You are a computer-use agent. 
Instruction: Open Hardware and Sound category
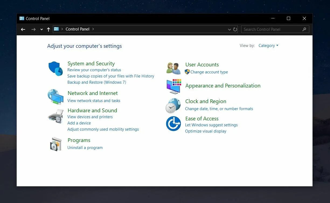pyautogui.click(x=92, y=110)
